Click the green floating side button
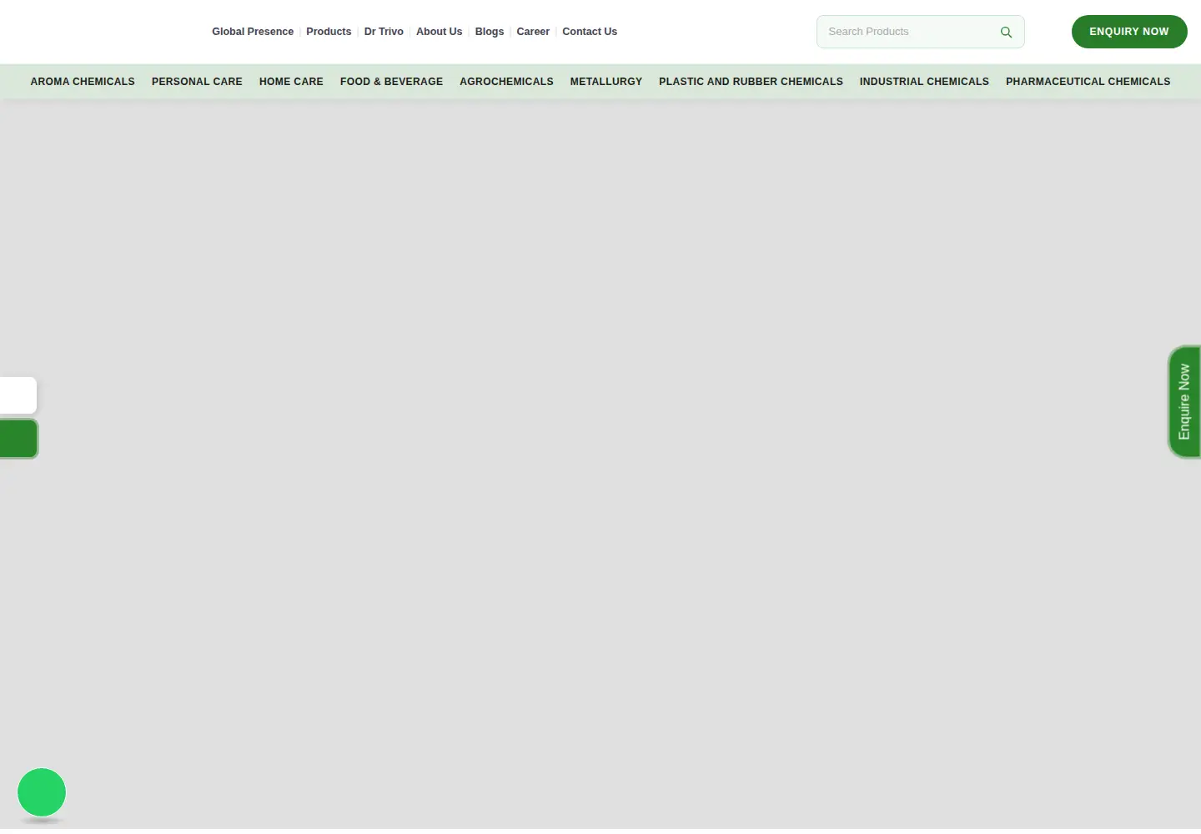The width and height of the screenshot is (1201, 834). point(18,439)
